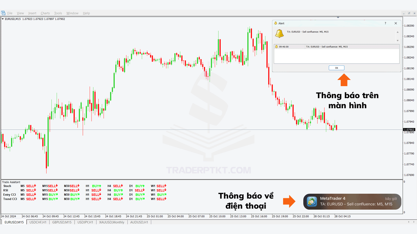Click the RSI H4 BUY signal
417x234 pixels.
[x=118, y=190]
